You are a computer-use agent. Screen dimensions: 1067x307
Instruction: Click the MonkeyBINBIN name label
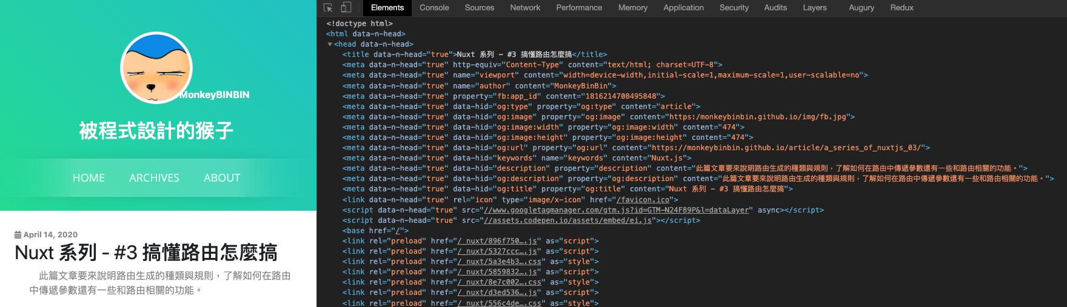tap(215, 94)
